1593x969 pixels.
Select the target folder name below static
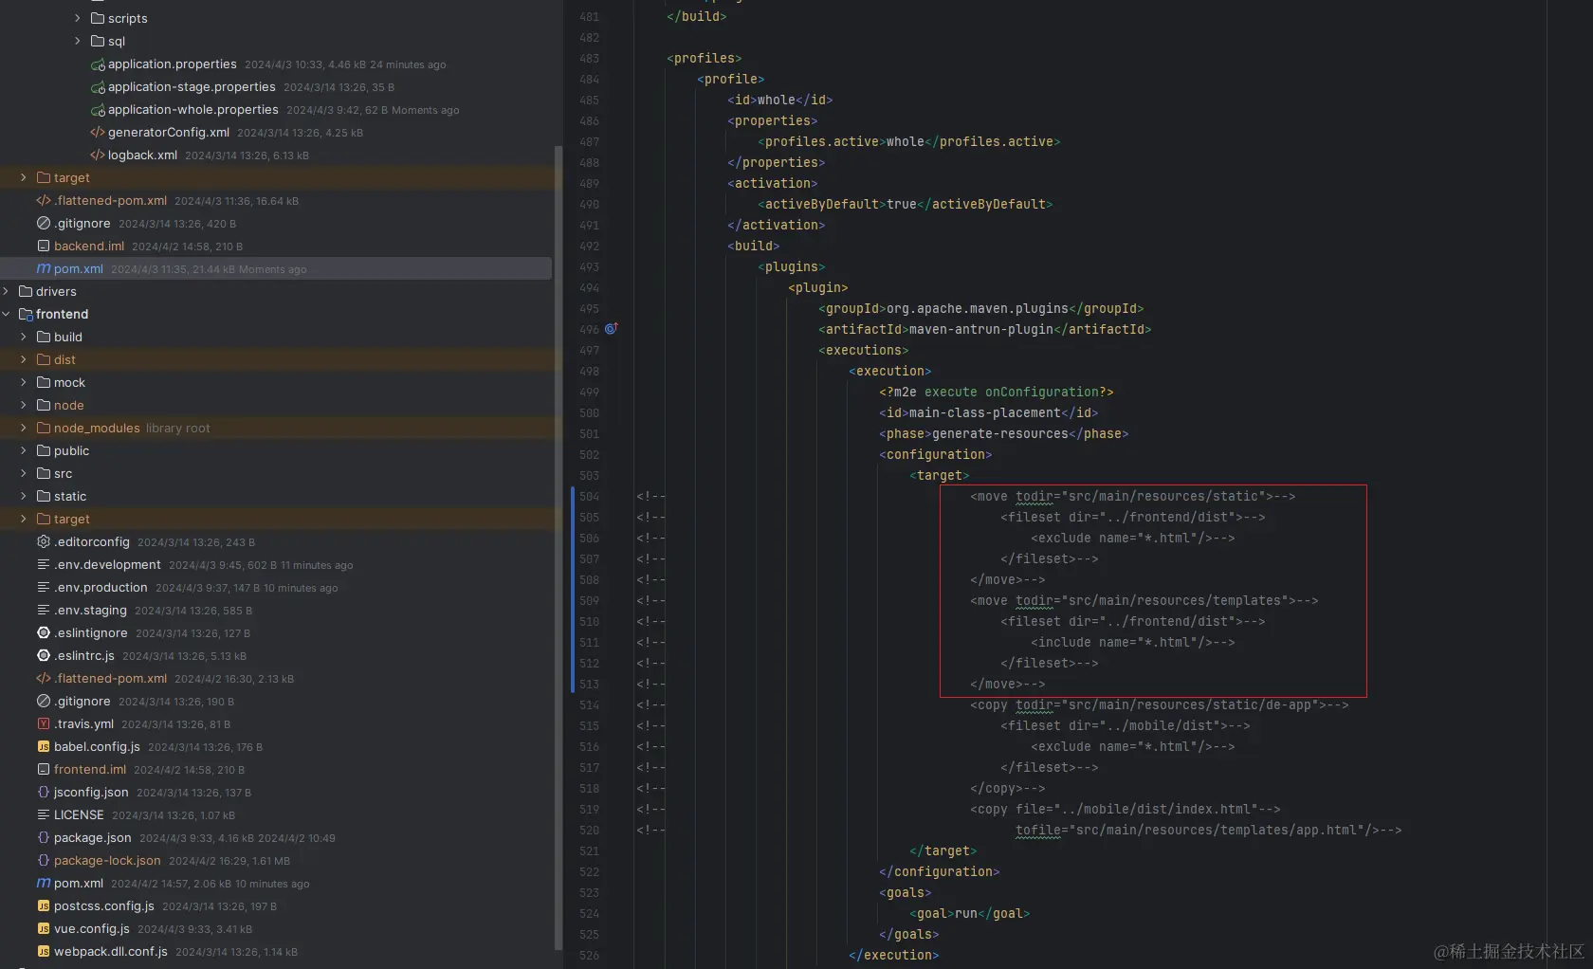pyautogui.click(x=72, y=520)
